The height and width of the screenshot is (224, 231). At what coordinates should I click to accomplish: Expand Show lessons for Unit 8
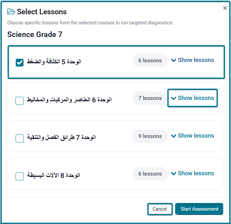(192, 173)
